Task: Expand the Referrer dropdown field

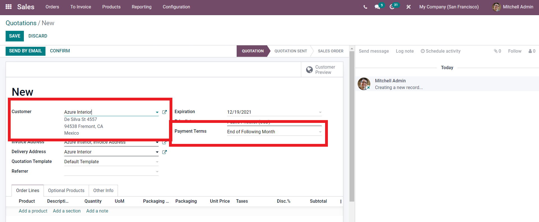Action: click(157, 172)
